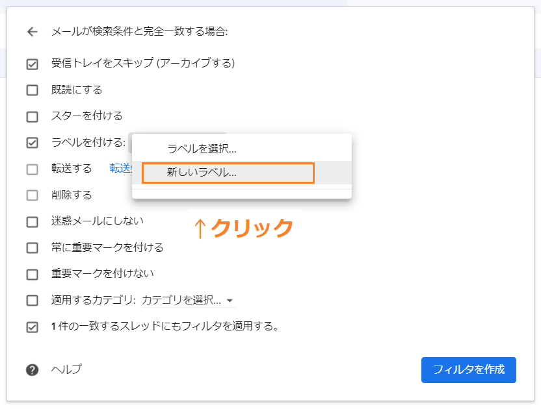Tick the 削除する checkbox
Viewport: 541px width, 409px height.
(32, 195)
